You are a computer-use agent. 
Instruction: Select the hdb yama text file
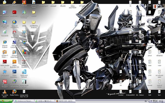(x=130, y=43)
